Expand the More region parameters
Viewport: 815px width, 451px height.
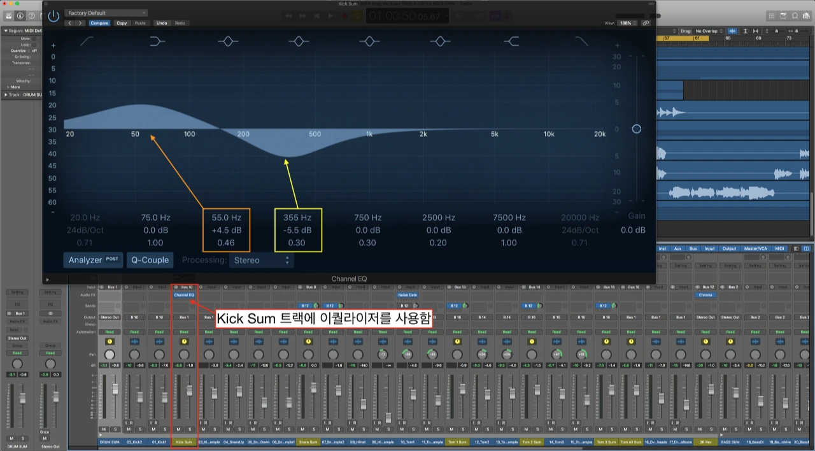(x=8, y=87)
